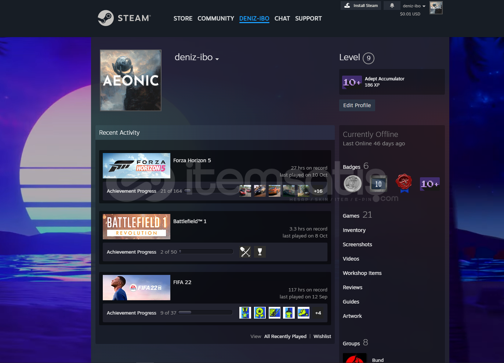Viewport: 504px width, 363px height.
Task: Open the Adept Accumulator 10+ badge icon
Action: pos(352,82)
